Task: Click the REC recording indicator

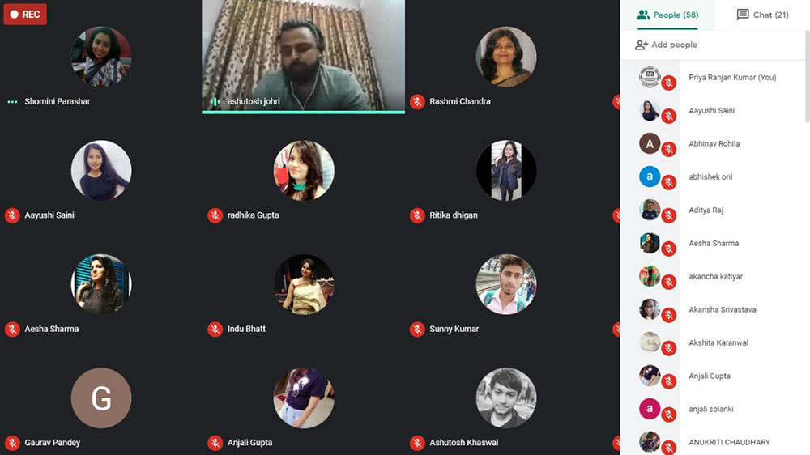Action: 25,15
